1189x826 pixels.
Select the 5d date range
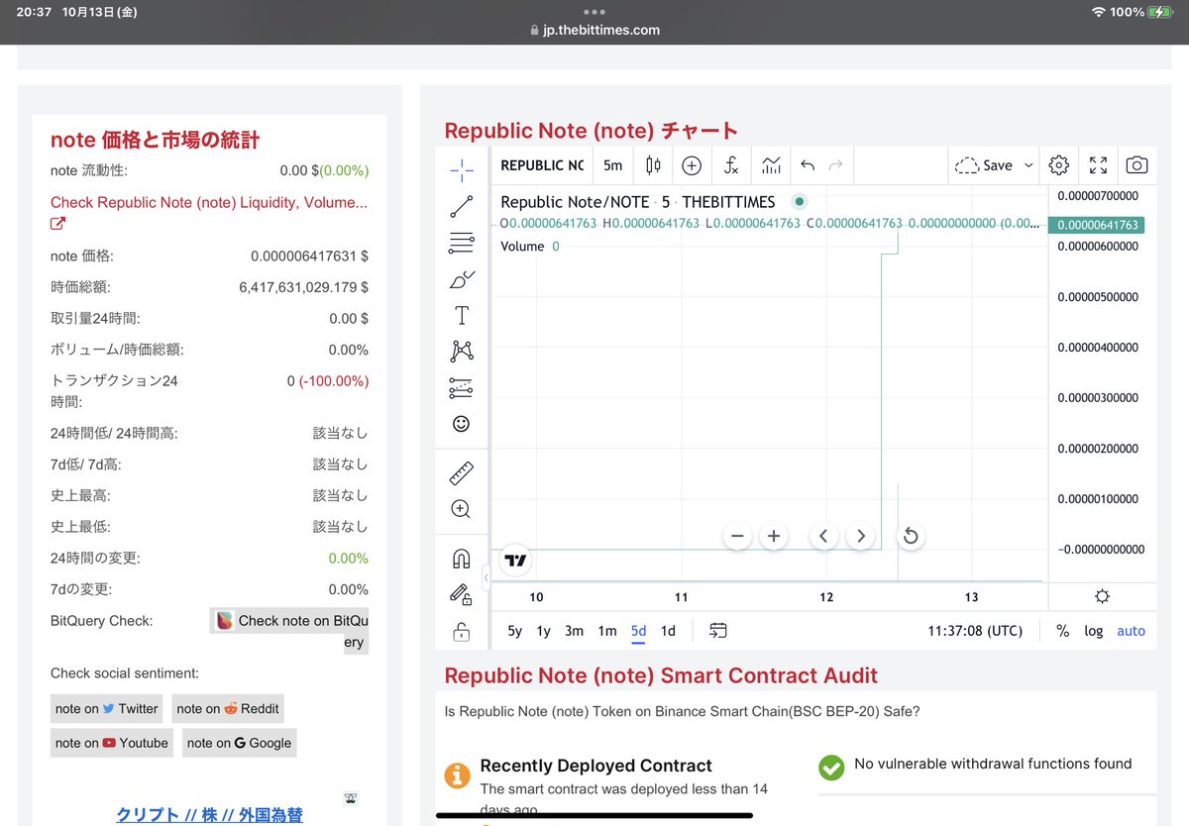639,631
